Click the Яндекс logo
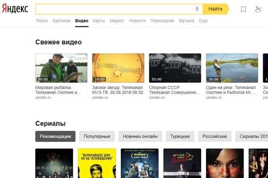268x178 pixels. tap(15, 8)
